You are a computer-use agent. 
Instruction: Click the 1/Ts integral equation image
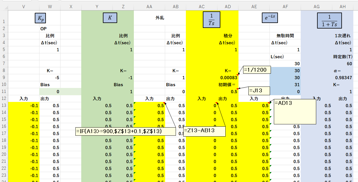[212, 20]
